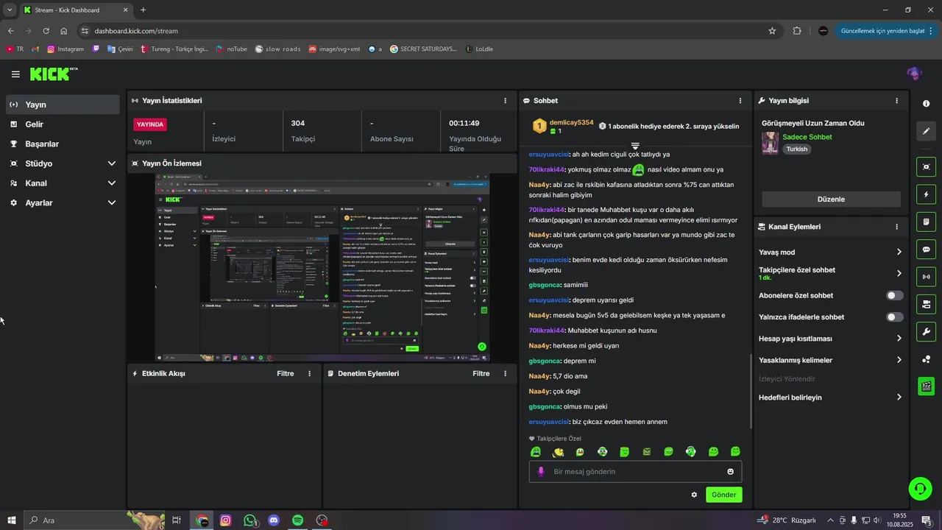Screen dimensions: 942x530
Task: Toggle Yalnızca ifadelerle sohbet switch
Action: pos(895,317)
